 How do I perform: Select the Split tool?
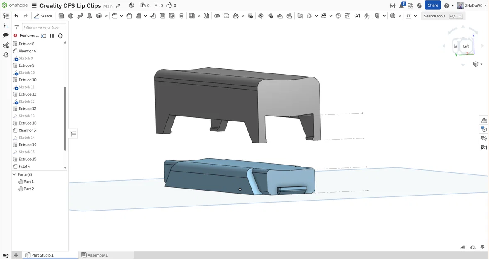pyautogui.click(x=226, y=16)
